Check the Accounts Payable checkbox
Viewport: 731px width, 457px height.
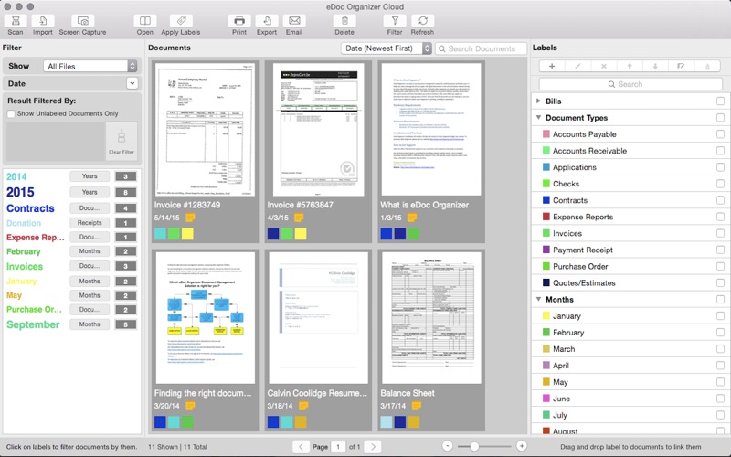coord(720,134)
